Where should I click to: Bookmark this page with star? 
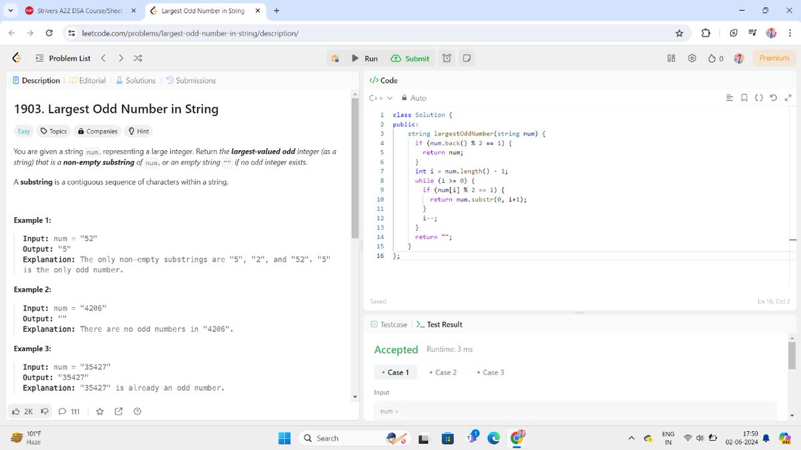tap(680, 33)
